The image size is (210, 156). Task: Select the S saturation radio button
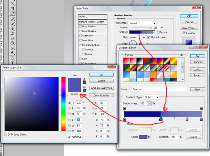(x=70, y=108)
